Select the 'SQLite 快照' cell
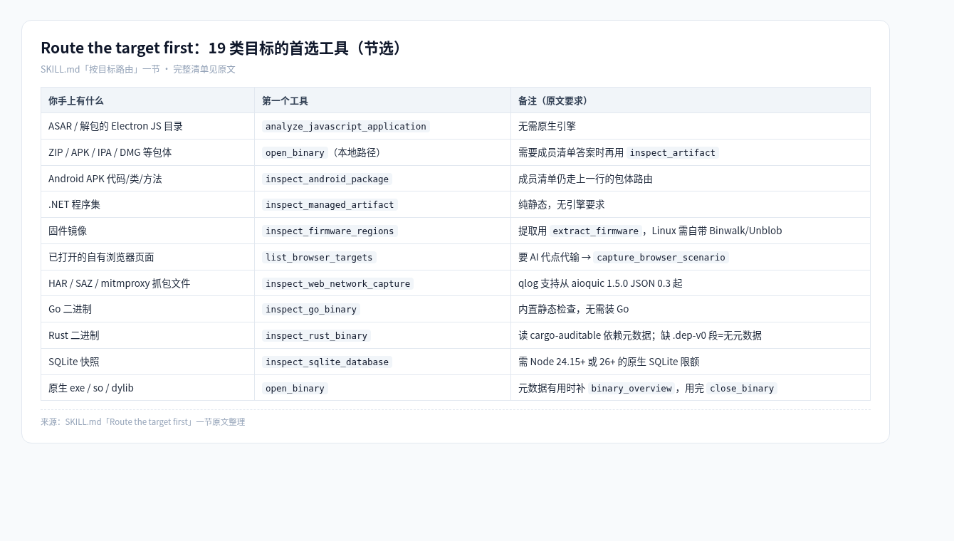The height and width of the screenshot is (541, 954). [148, 362]
